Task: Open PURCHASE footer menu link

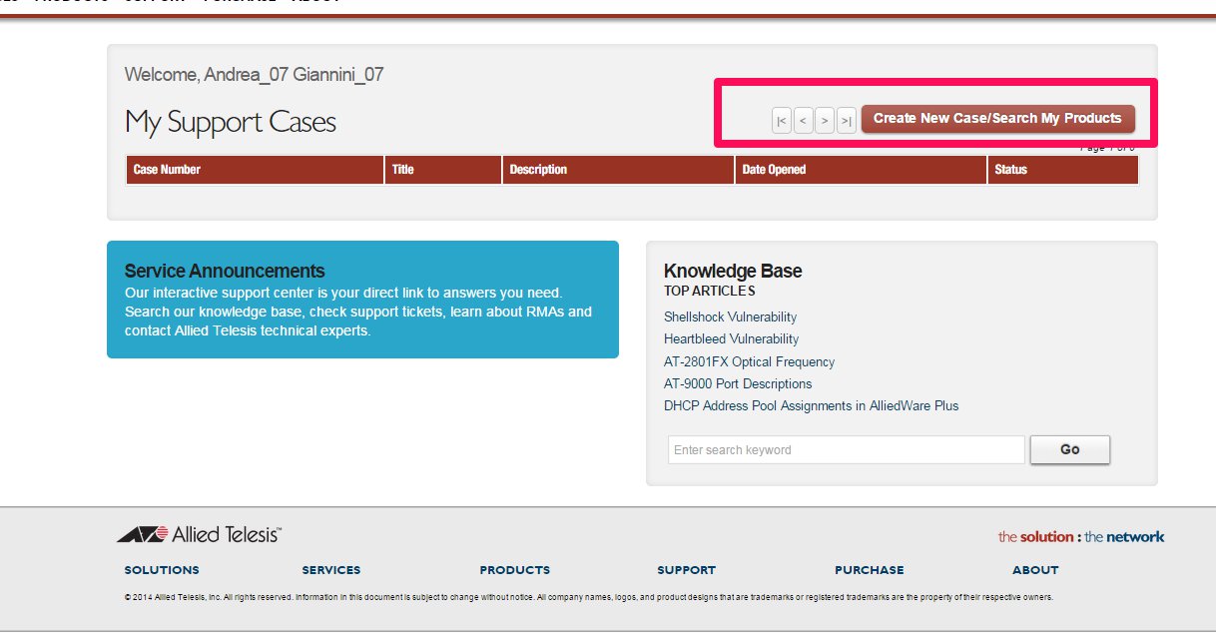Action: click(870, 570)
